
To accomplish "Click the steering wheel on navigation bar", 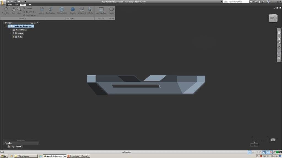I will point(279,33).
